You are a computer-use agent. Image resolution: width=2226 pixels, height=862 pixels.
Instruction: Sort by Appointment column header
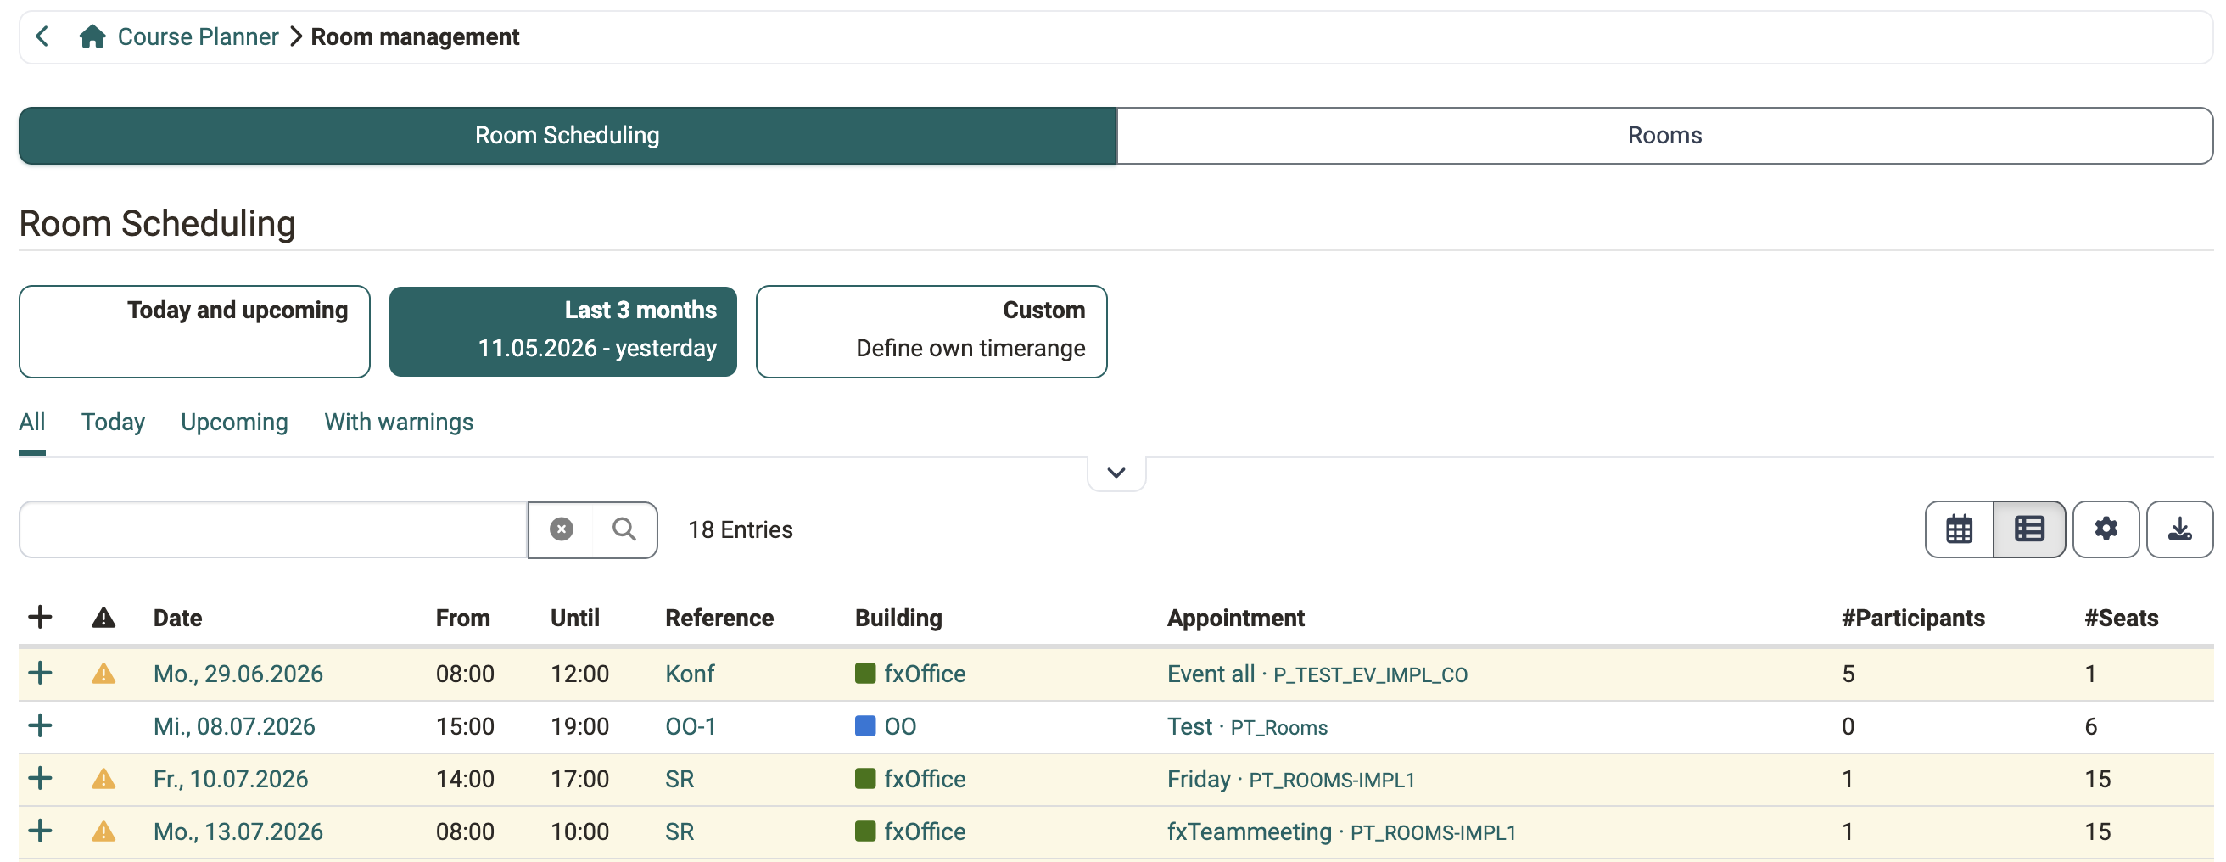coord(1236,618)
